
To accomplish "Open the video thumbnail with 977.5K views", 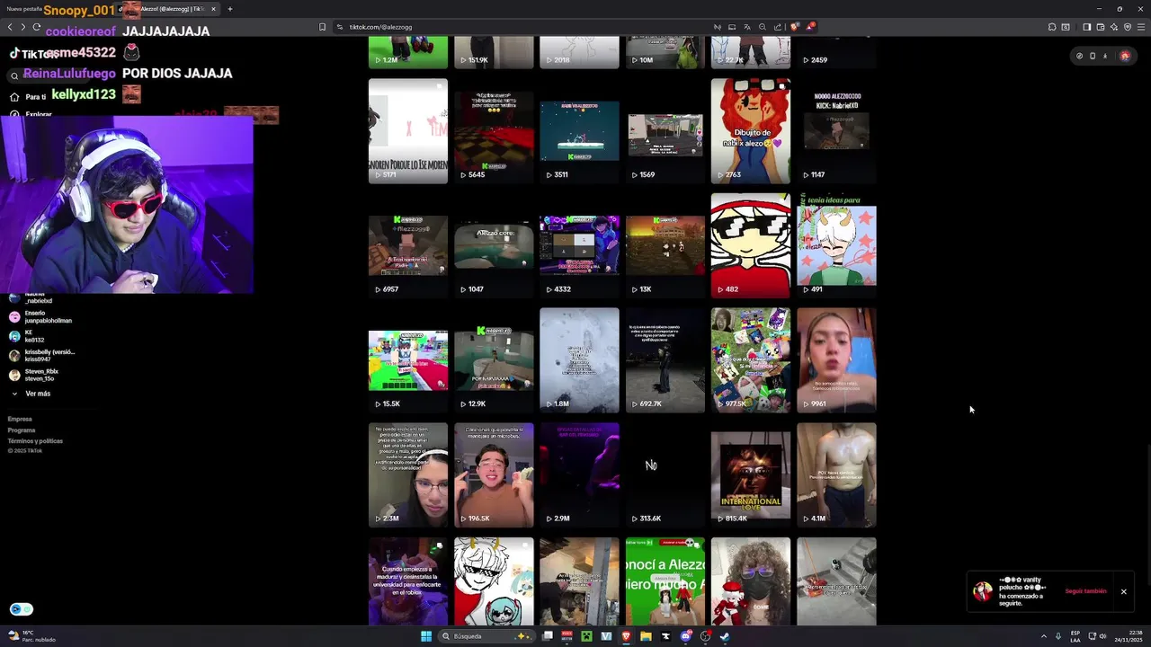I will (x=751, y=359).
